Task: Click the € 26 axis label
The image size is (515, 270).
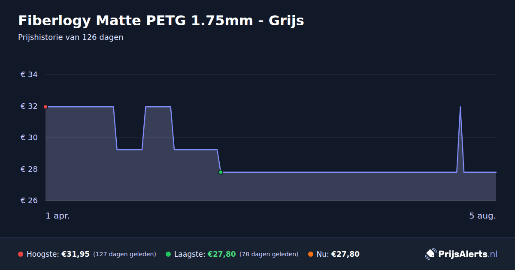Action: [29, 201]
